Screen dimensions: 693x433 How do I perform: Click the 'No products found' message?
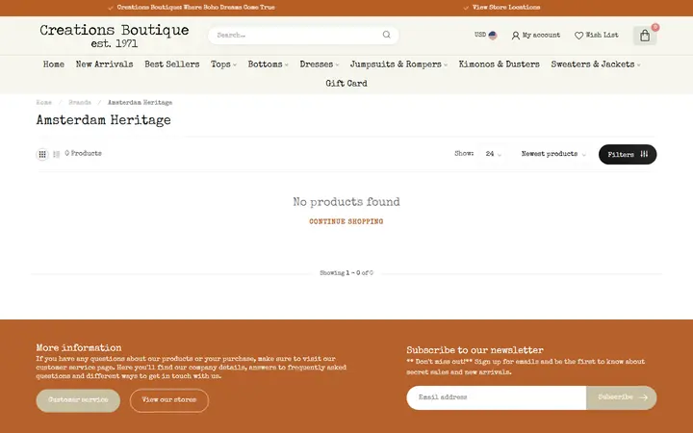point(346,202)
